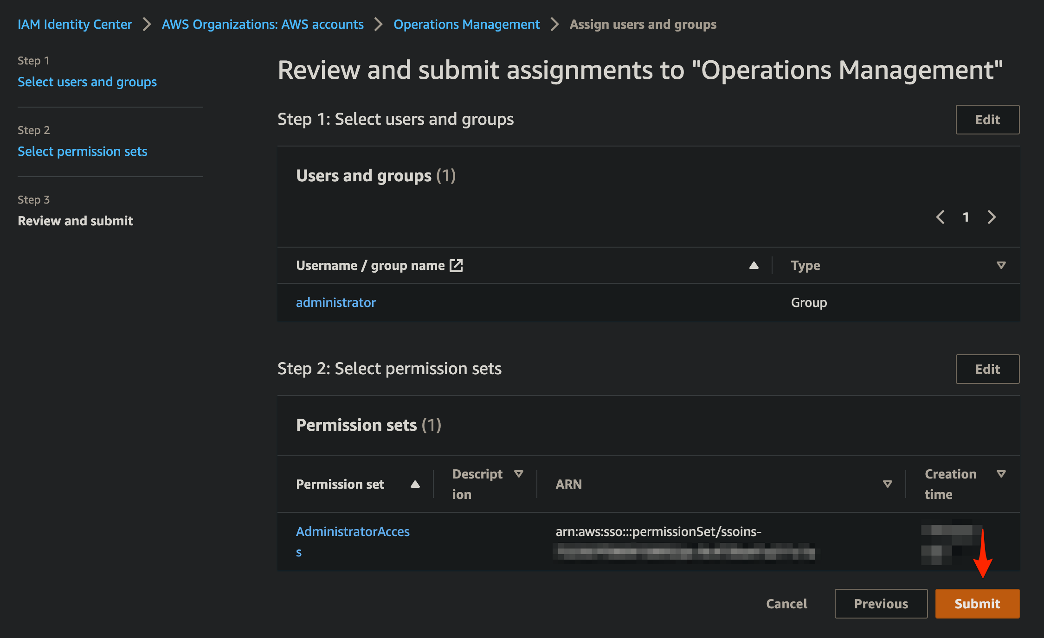1044x638 pixels.
Task: Sort permission sets by Description column
Action: 519,474
